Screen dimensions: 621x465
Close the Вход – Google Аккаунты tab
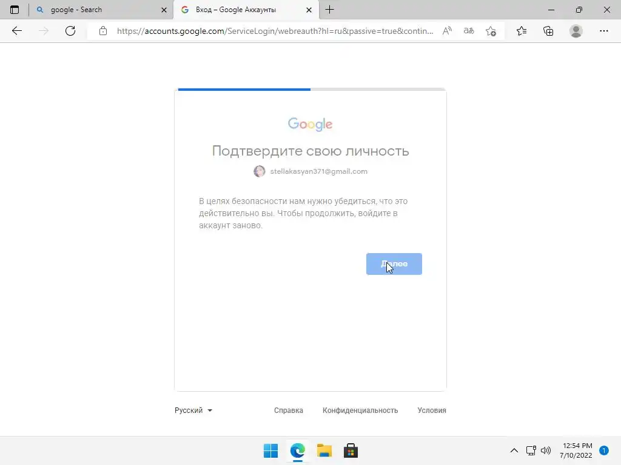click(309, 10)
